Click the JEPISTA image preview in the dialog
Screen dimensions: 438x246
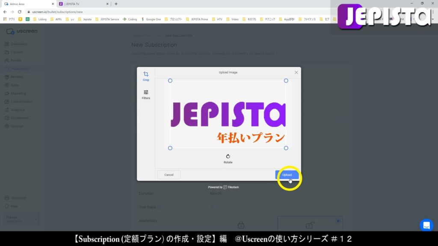pyautogui.click(x=228, y=114)
